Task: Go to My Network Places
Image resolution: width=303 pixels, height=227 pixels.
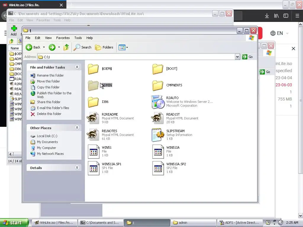Action: [x=50, y=154]
